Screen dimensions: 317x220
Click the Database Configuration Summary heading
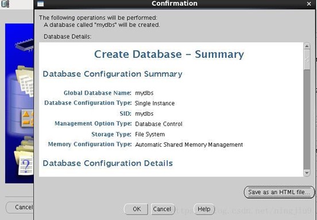[113, 74]
